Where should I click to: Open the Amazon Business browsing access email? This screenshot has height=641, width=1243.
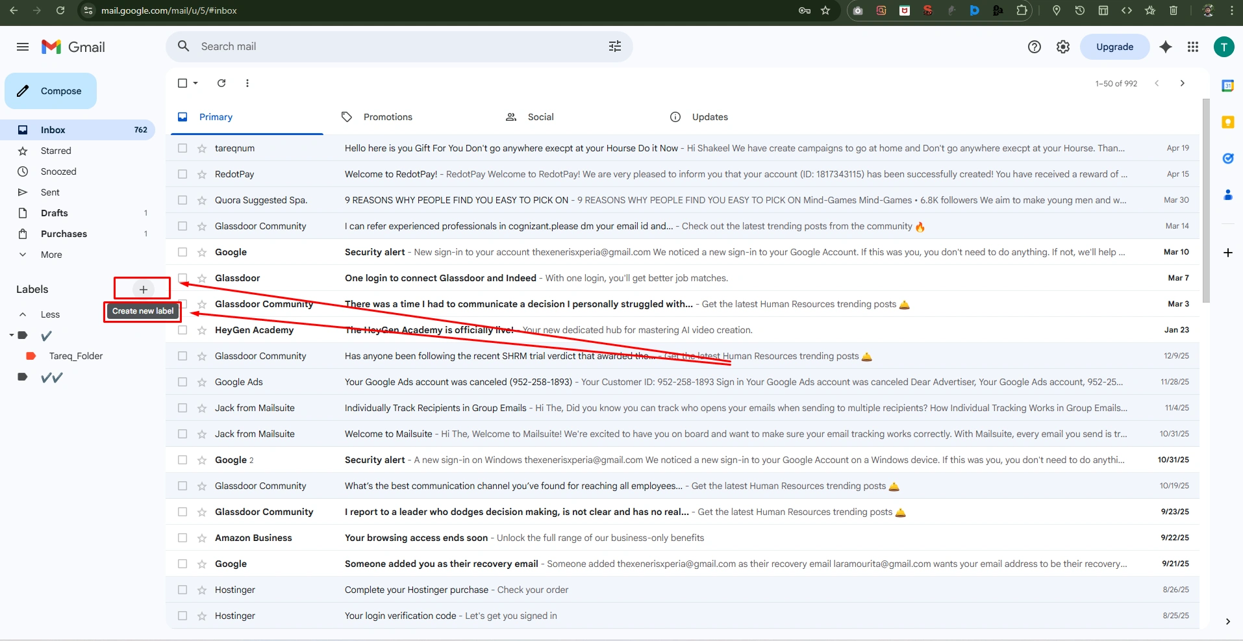(x=682, y=538)
